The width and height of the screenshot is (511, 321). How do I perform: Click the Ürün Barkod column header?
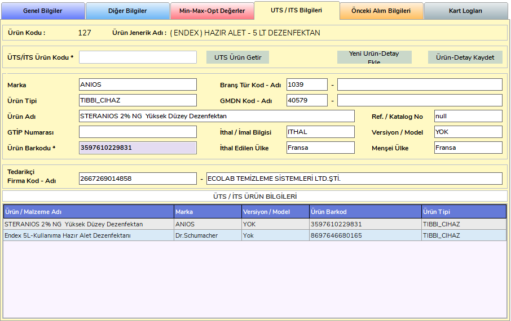tap(365, 212)
